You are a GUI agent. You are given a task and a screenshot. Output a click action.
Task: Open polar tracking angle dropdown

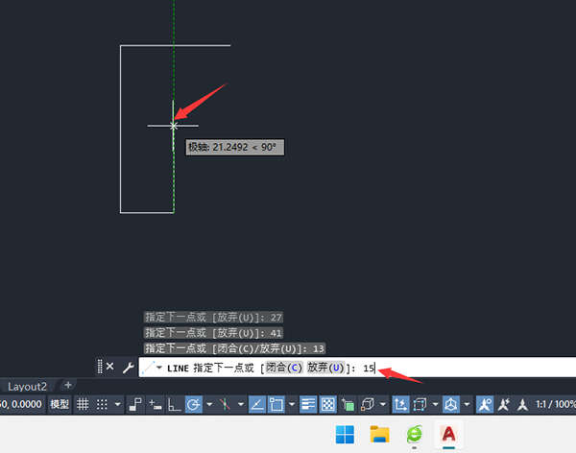[209, 404]
